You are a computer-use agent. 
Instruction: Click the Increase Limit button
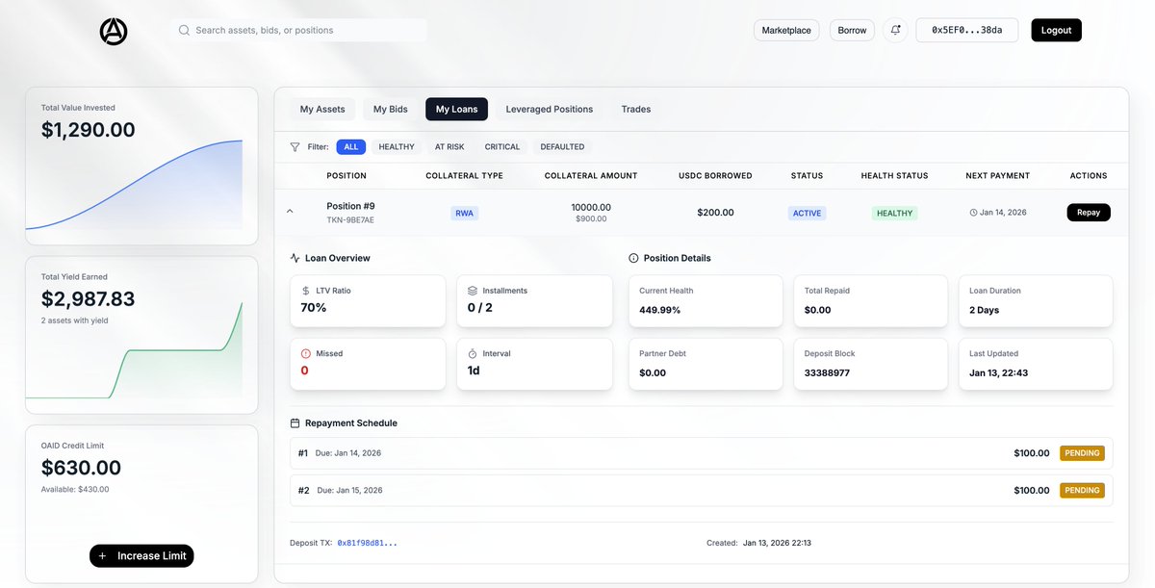point(141,555)
